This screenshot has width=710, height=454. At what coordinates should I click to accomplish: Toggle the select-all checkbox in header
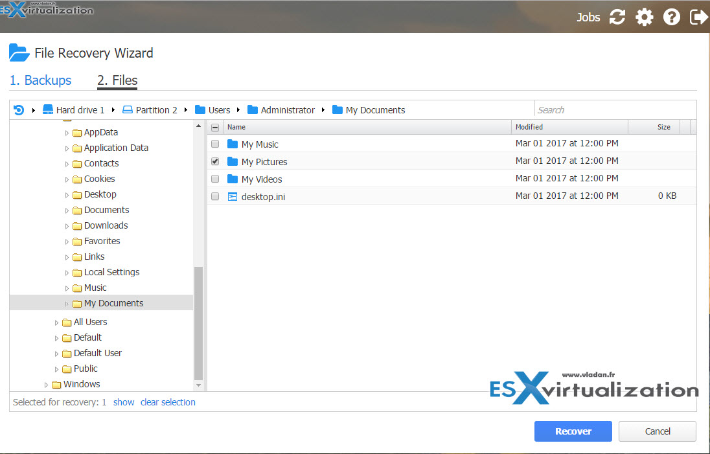click(215, 127)
